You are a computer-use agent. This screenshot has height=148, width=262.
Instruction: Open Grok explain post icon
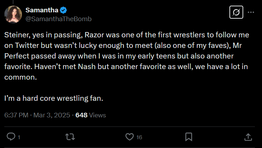tap(236, 12)
